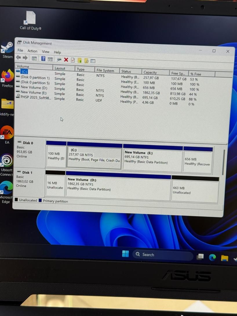This screenshot has height=316, width=237.
Task: Open the Help menu
Action: point(57,52)
